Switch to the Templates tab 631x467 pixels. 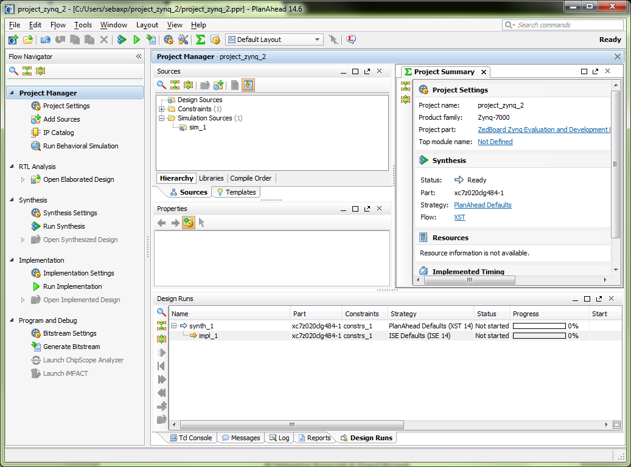tap(237, 192)
